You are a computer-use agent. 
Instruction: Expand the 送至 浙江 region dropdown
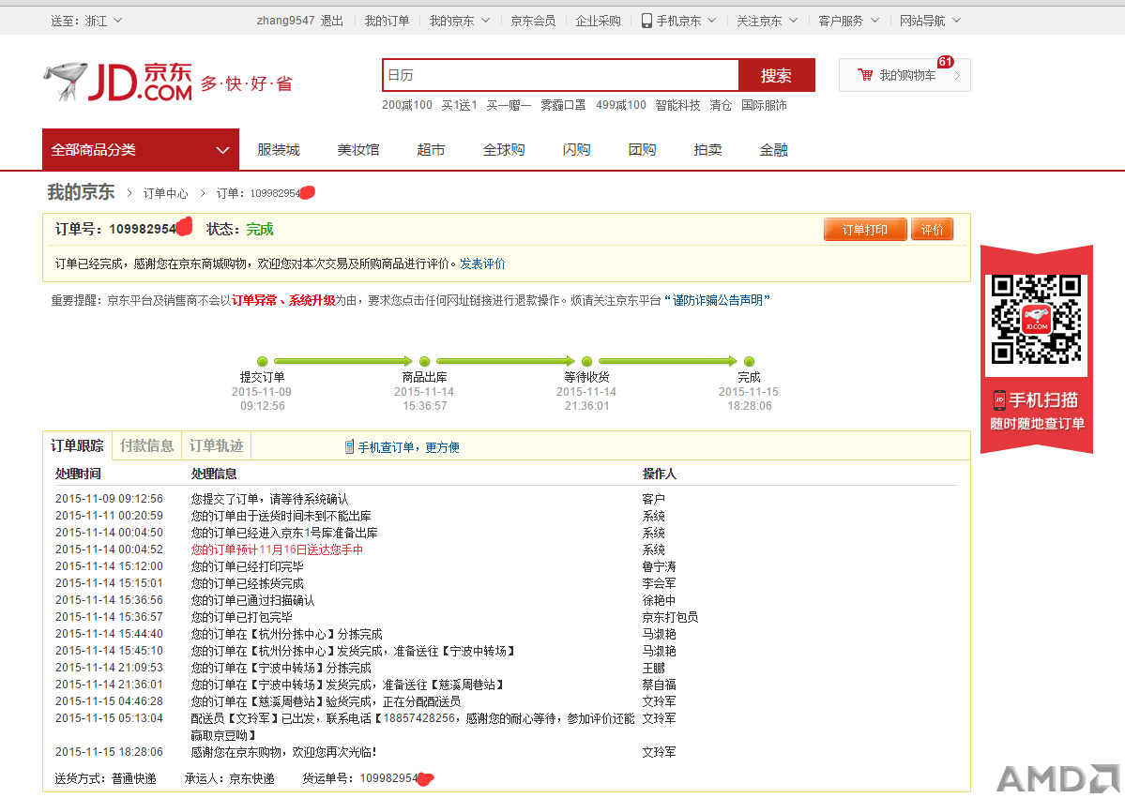point(86,21)
